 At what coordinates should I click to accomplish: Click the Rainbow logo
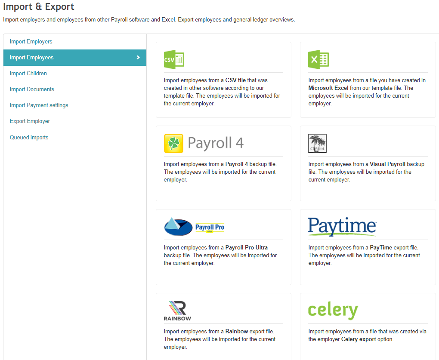177,311
